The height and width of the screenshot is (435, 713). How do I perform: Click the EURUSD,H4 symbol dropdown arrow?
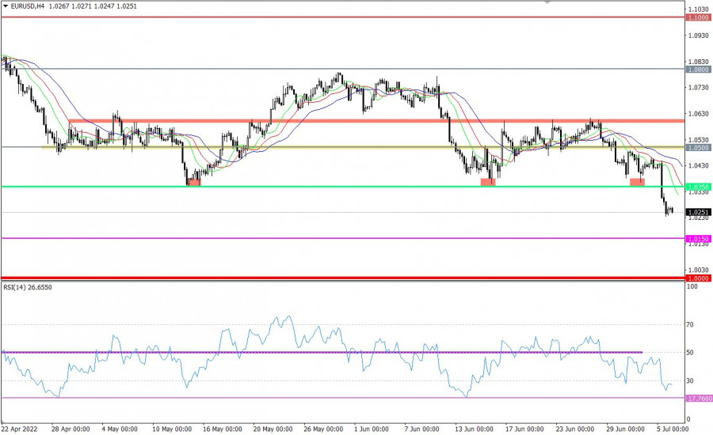(x=6, y=5)
